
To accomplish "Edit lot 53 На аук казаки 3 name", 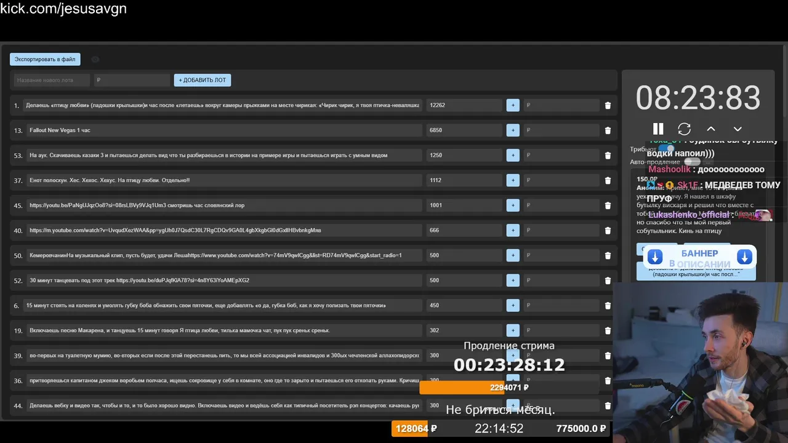I will point(224,155).
